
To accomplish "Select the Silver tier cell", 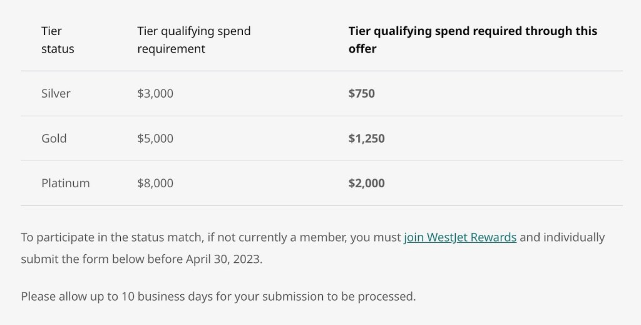I will [x=56, y=93].
